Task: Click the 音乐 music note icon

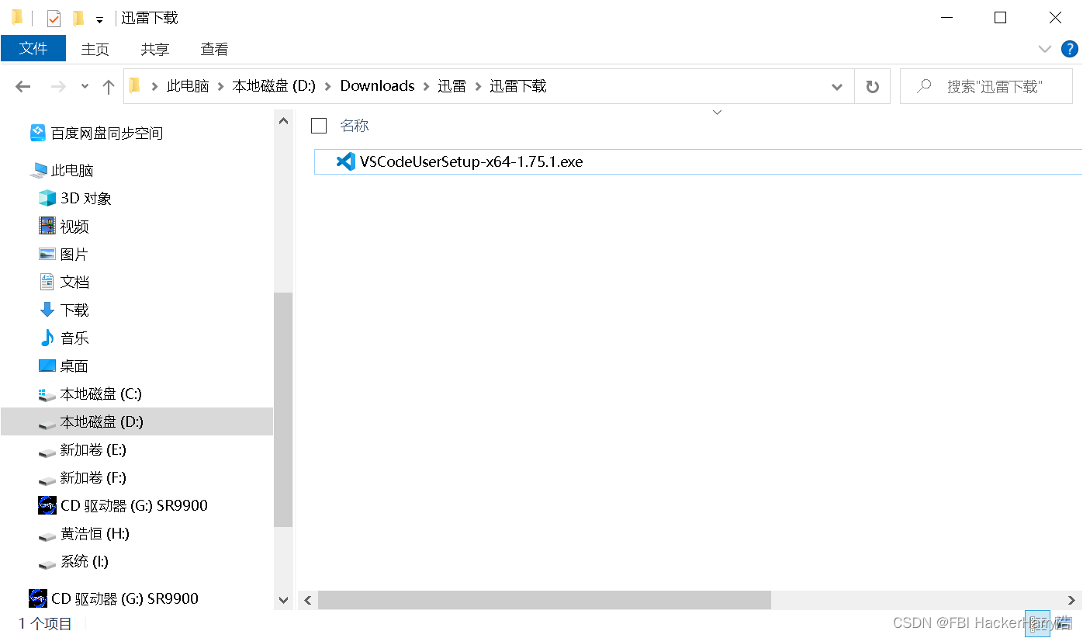Action: 47,338
